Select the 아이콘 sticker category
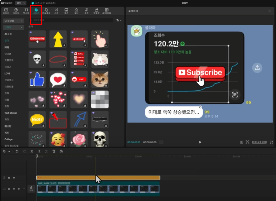This screenshot has width=276, height=201. coord(8,54)
